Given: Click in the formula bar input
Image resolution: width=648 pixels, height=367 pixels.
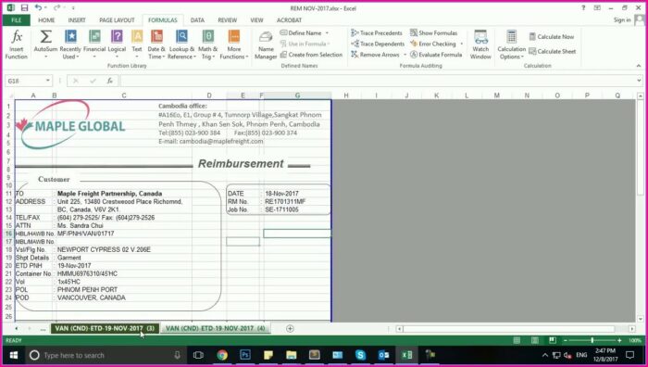Looking at the screenshot, I should [377, 81].
